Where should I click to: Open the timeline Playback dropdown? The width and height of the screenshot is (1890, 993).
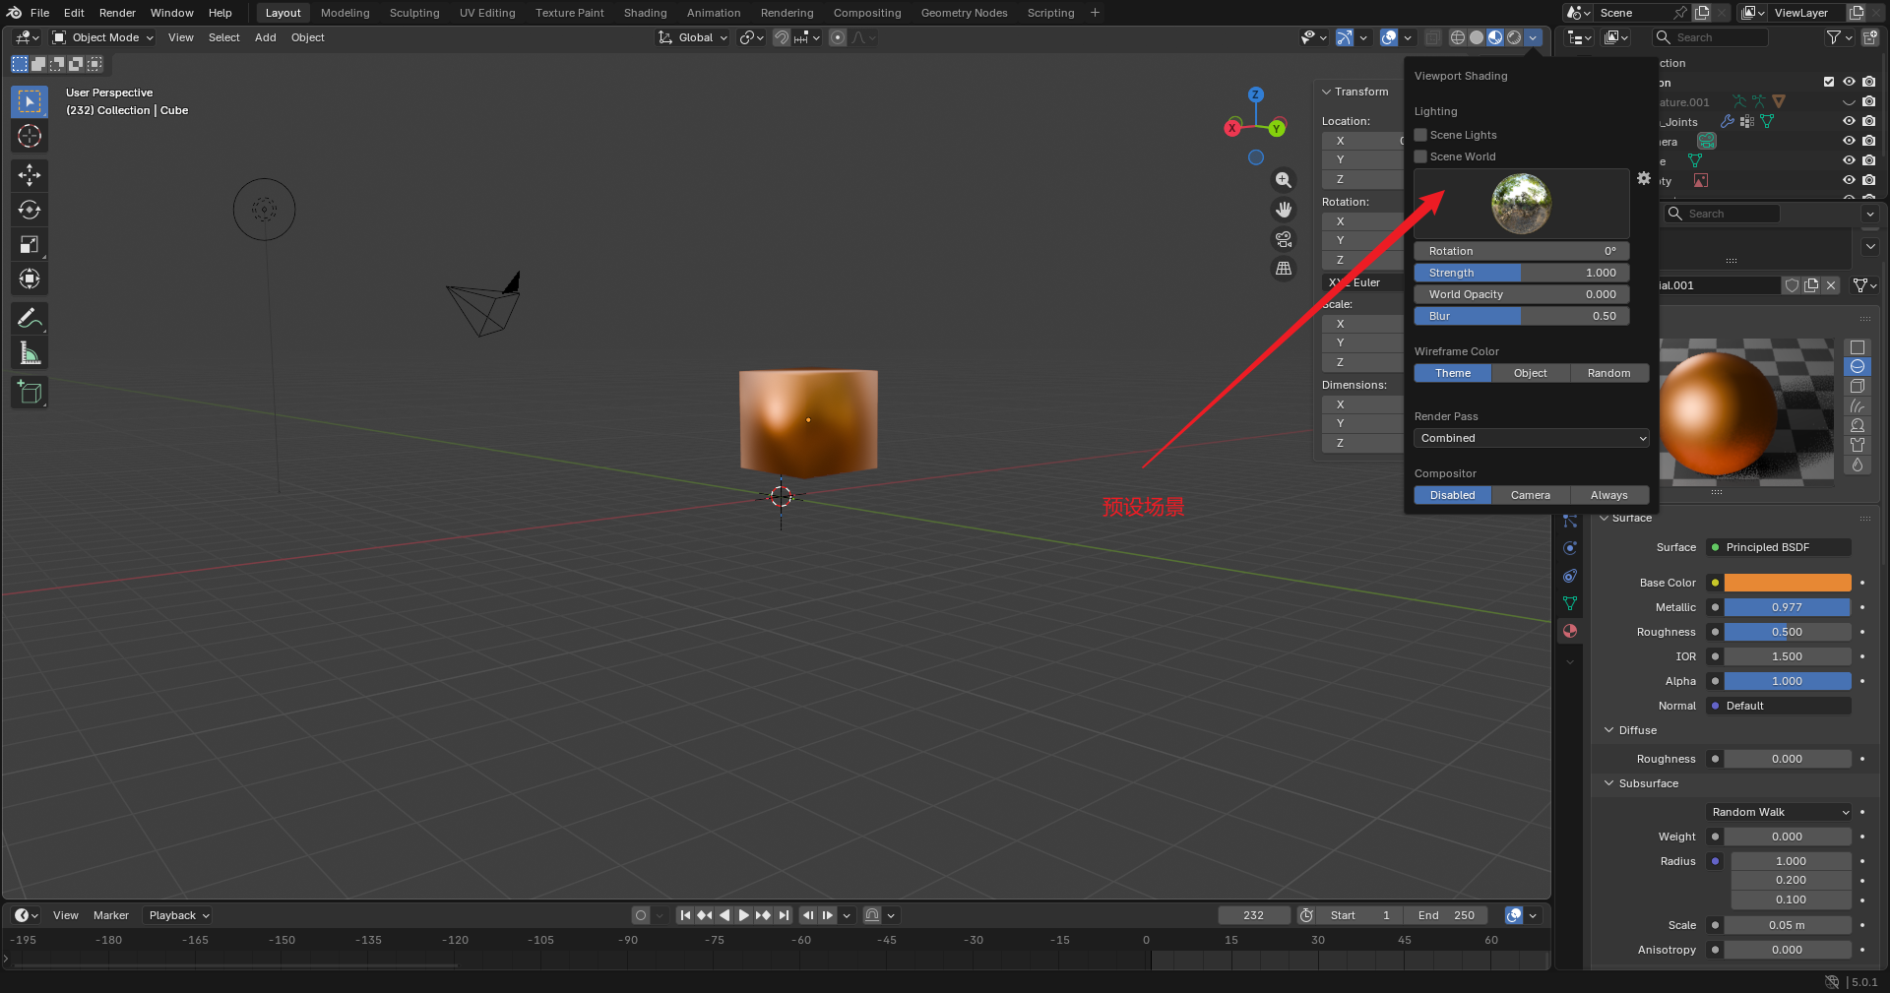coord(178,915)
